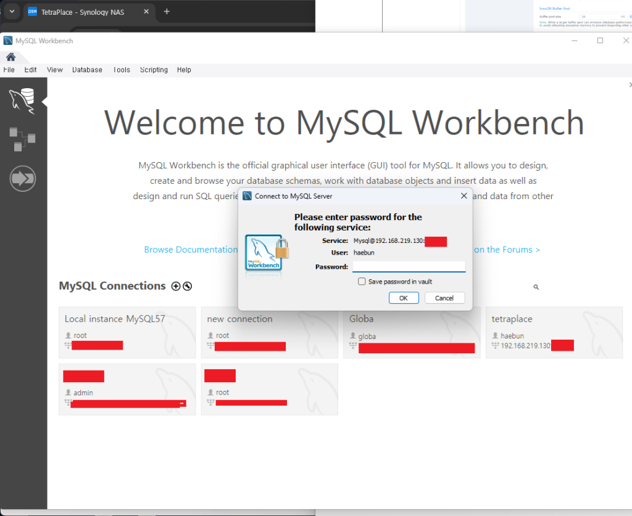Tick Save password in vault checkbox
Viewport: 632px width, 516px height.
pyautogui.click(x=362, y=281)
